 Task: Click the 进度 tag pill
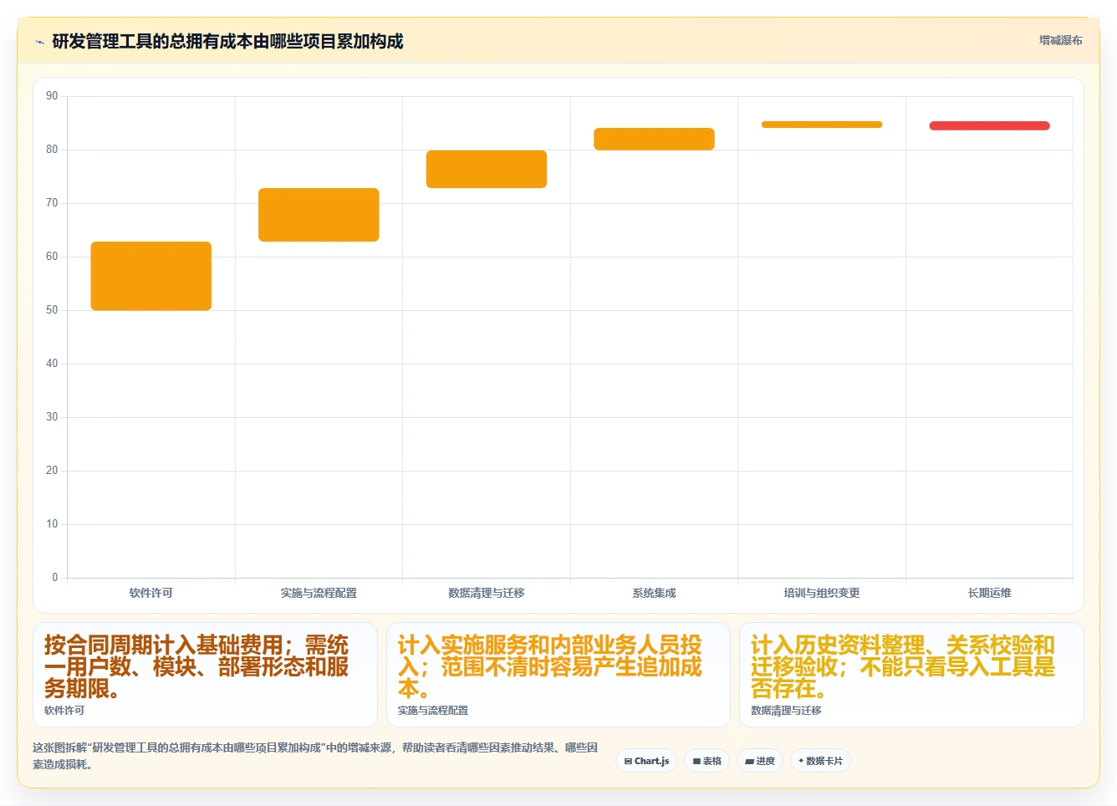pos(759,761)
